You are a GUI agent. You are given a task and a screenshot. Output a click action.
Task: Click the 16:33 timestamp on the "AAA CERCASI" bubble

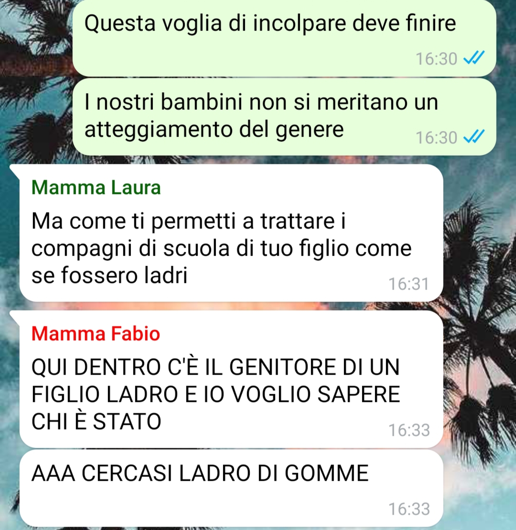coord(409,509)
